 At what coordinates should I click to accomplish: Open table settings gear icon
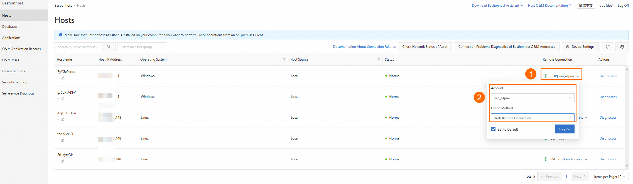(x=622, y=47)
